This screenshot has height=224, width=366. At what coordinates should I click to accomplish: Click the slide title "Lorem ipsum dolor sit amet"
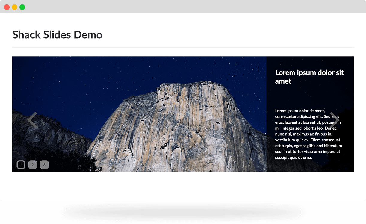pyautogui.click(x=309, y=77)
